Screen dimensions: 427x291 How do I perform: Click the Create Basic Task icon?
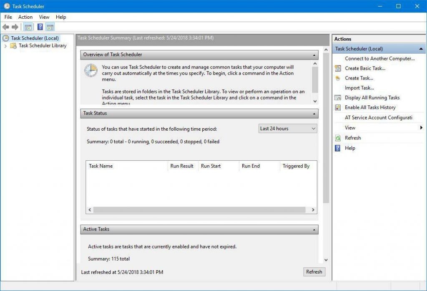pyautogui.click(x=338, y=68)
